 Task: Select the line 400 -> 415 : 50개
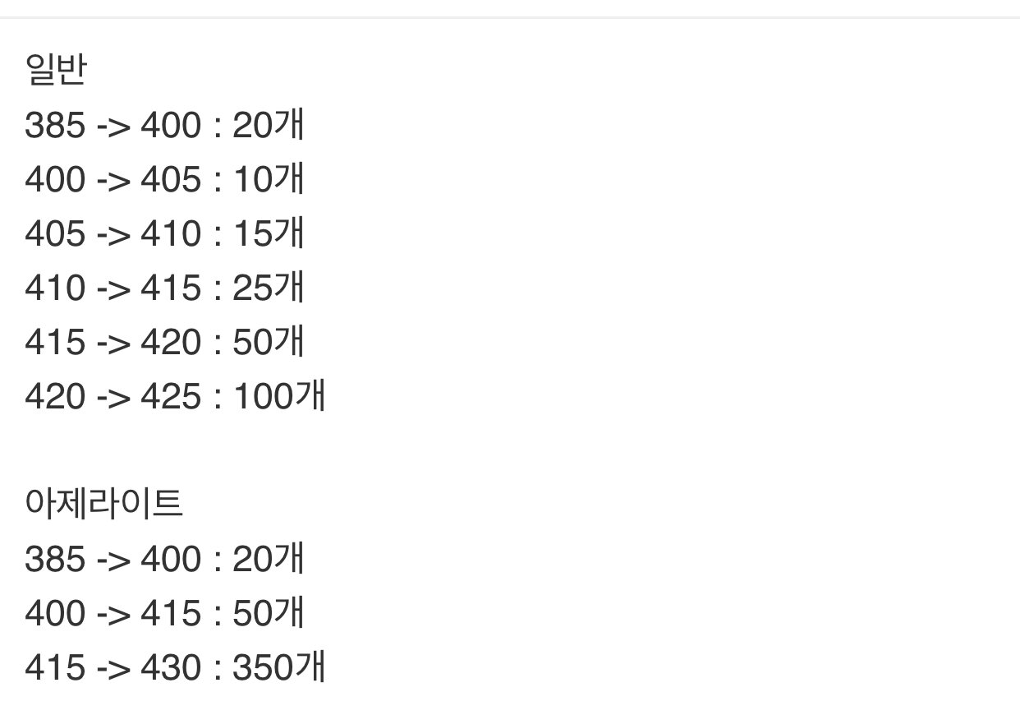[x=165, y=614]
